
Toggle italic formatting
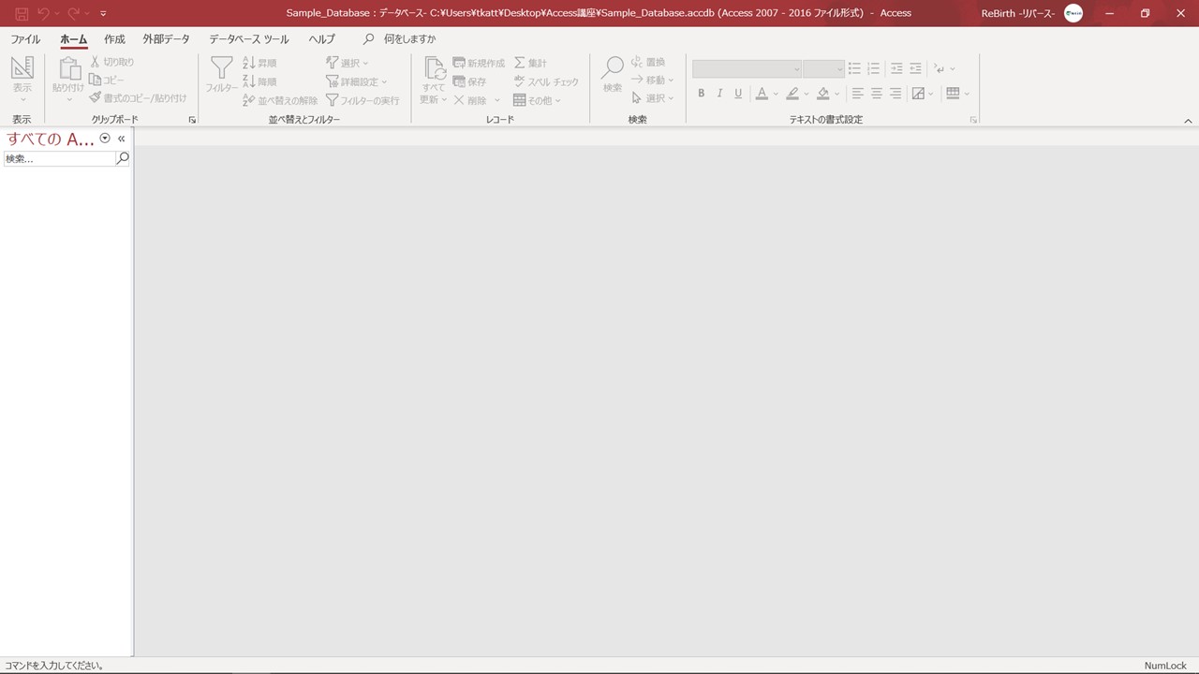[719, 94]
